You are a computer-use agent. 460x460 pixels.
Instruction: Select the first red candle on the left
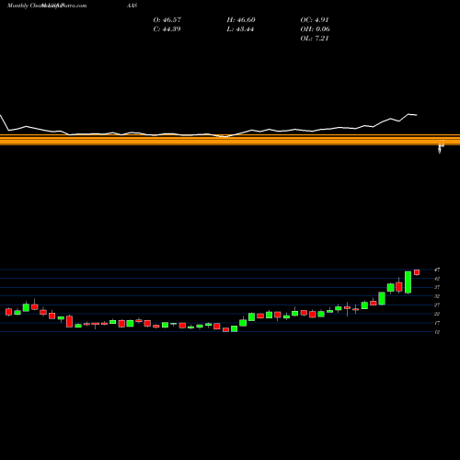[x=8, y=312]
